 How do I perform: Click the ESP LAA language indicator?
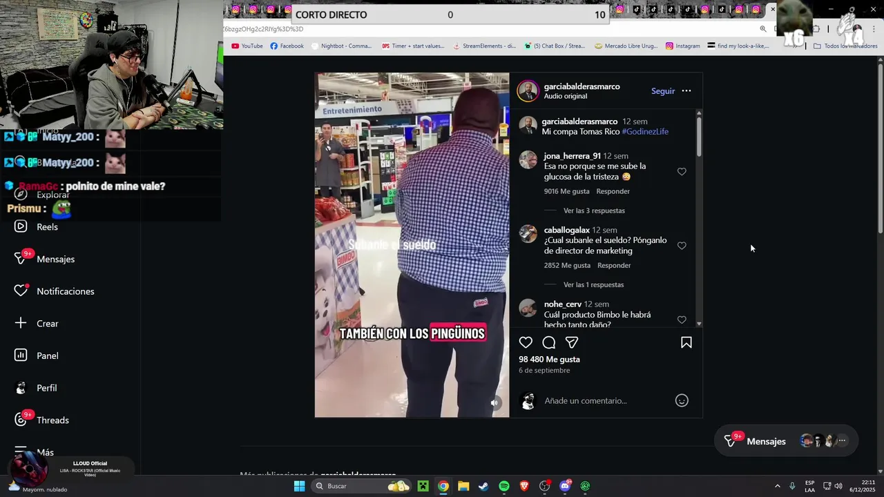(x=809, y=486)
